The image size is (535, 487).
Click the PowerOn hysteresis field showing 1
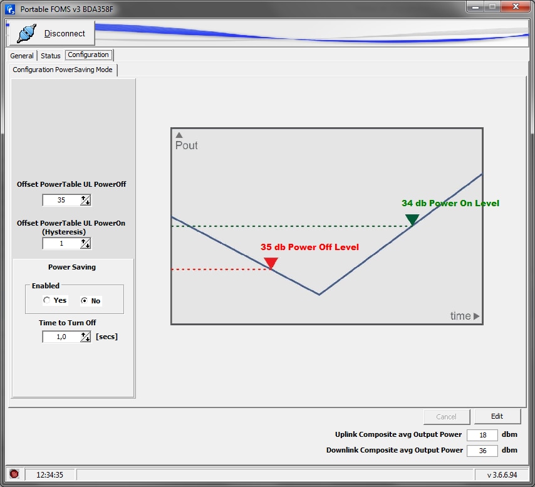(61, 243)
